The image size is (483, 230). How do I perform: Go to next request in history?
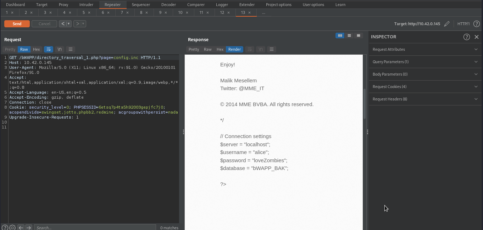click(x=77, y=24)
